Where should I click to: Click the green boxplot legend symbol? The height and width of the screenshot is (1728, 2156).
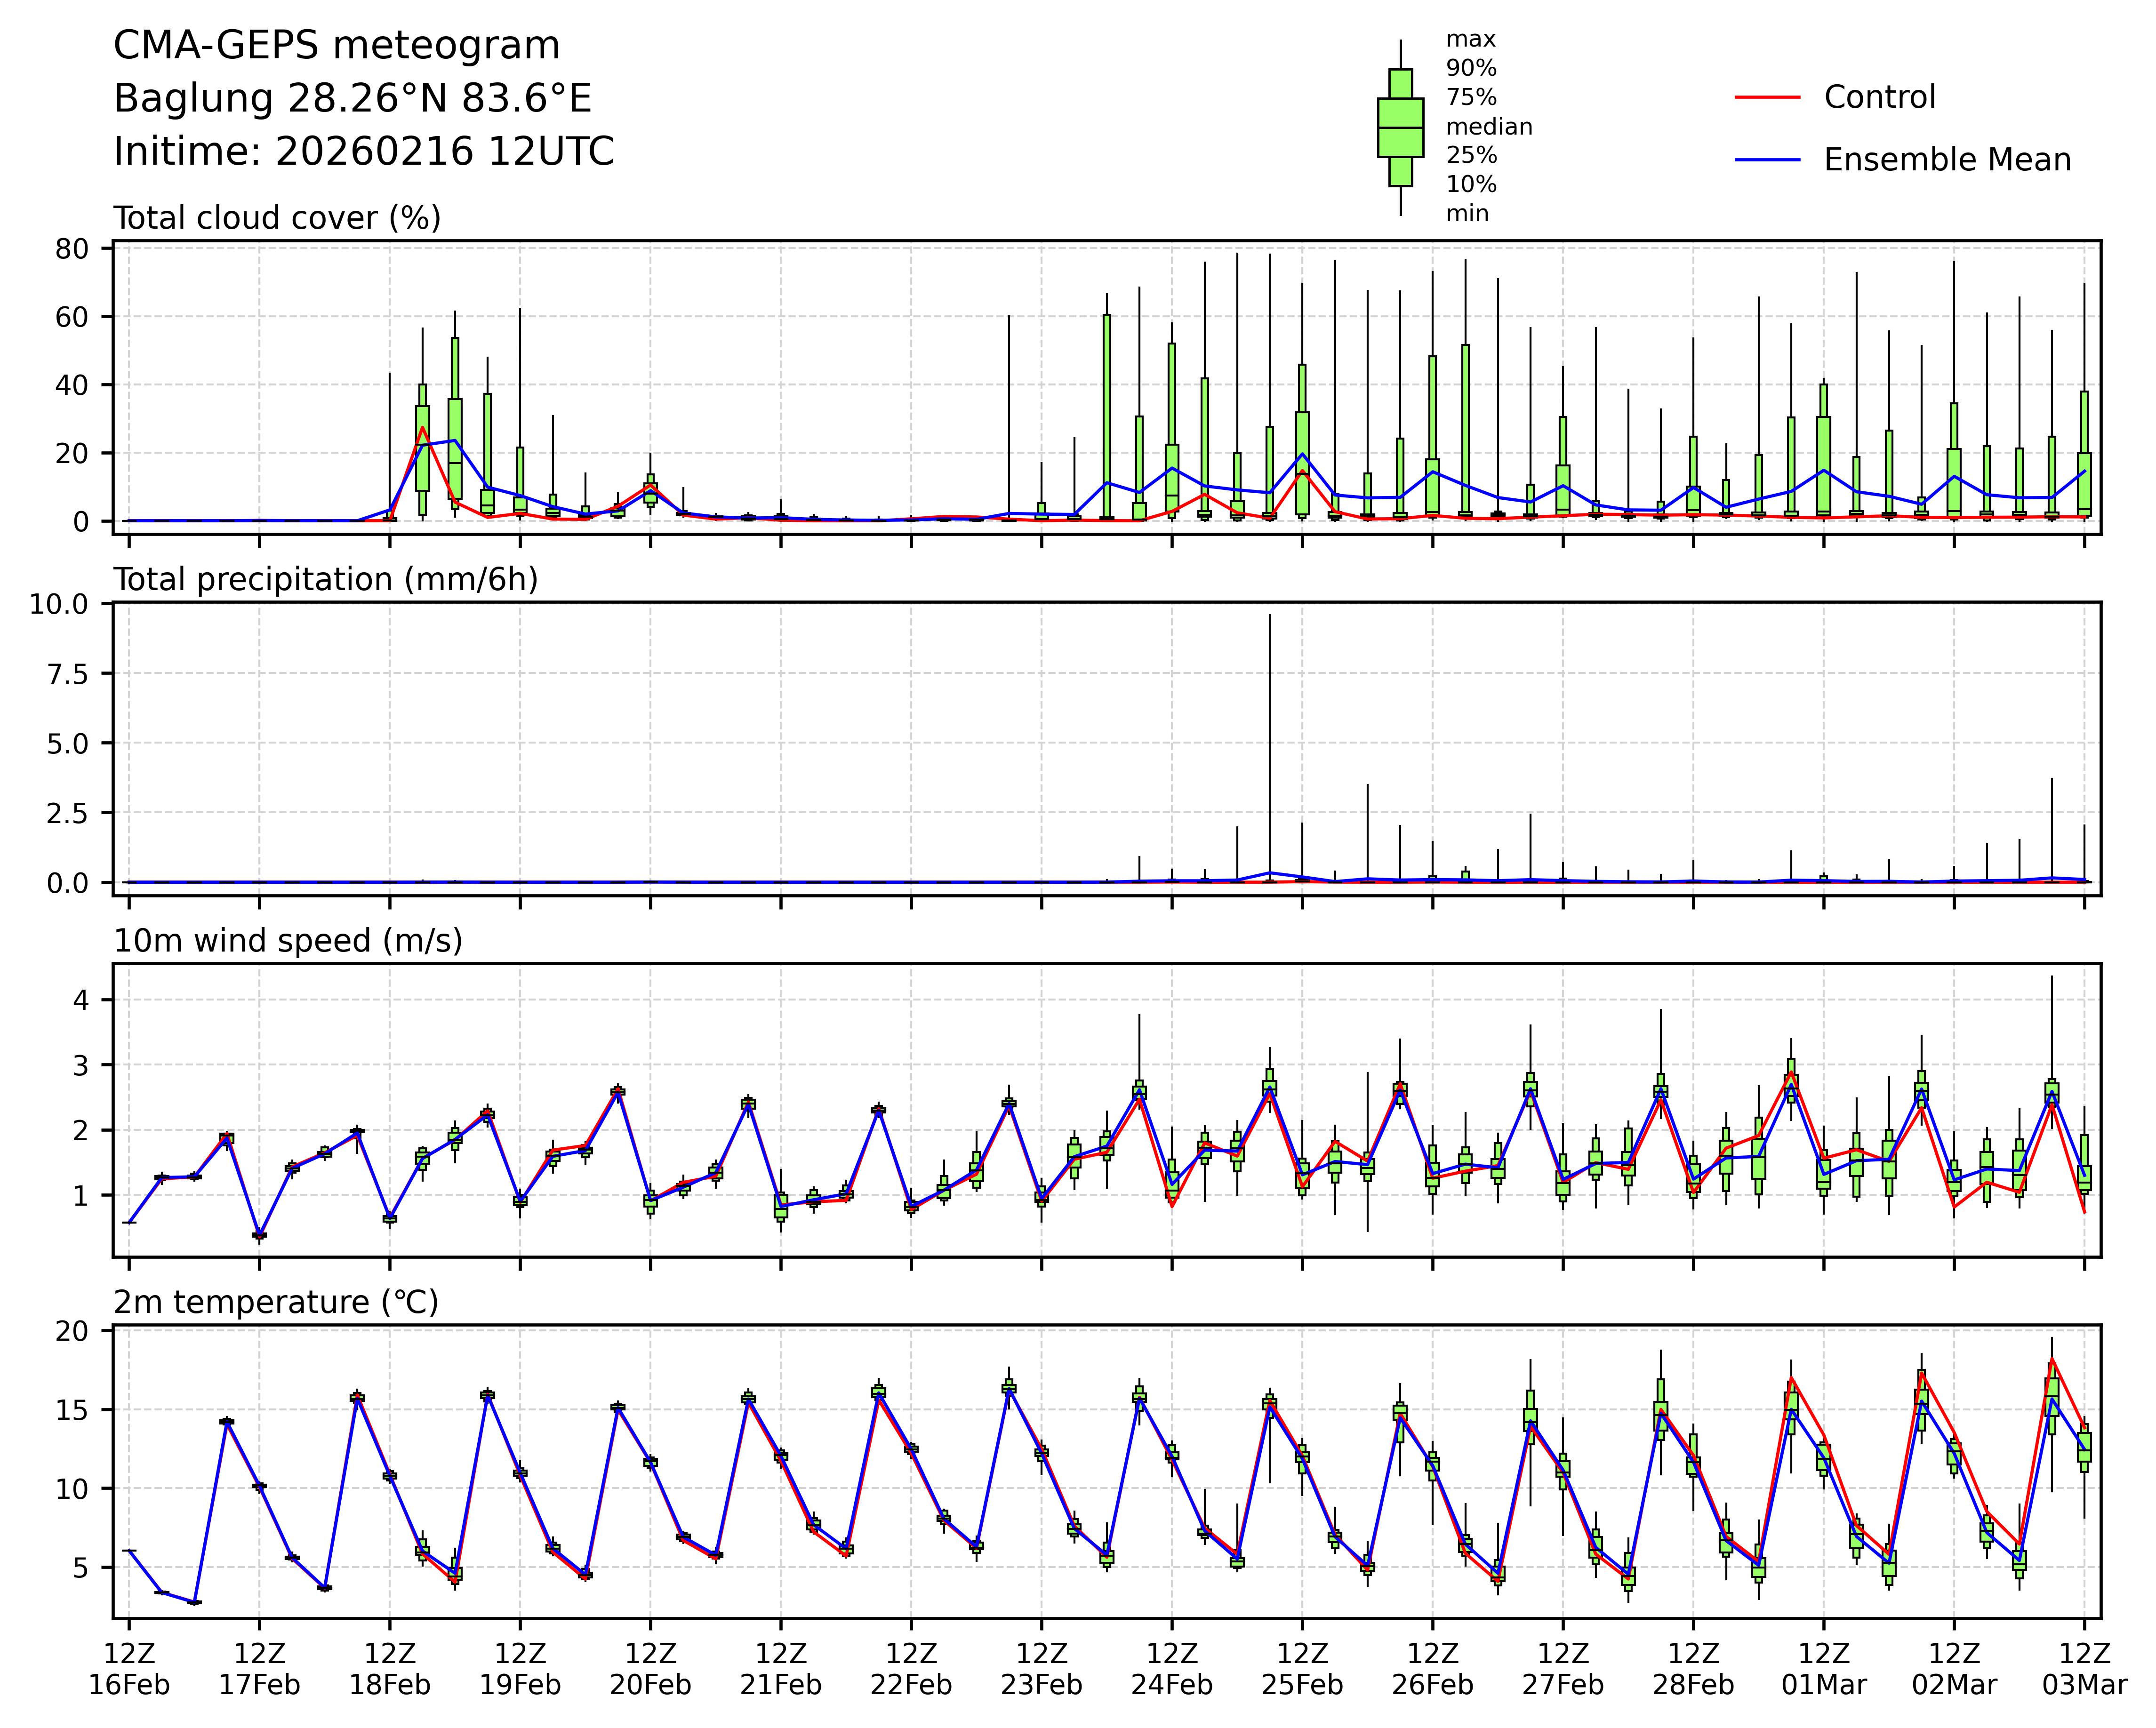tap(1400, 128)
